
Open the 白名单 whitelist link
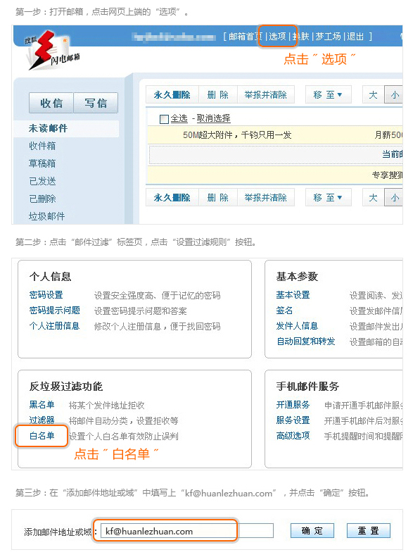pos(42,436)
